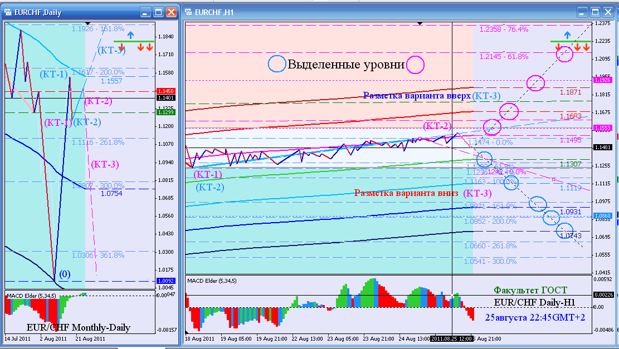
Task: Click the '1.0306 - 361.8%' label in Daily chart
Action: click(x=98, y=255)
